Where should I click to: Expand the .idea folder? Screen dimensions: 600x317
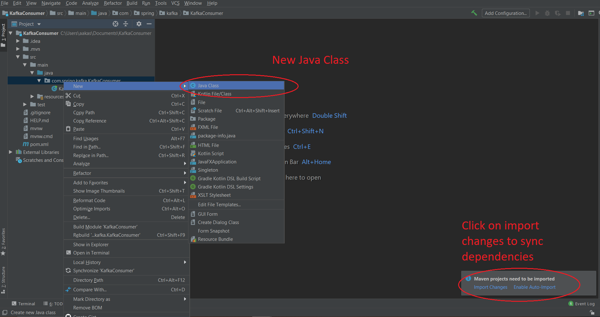(18, 41)
